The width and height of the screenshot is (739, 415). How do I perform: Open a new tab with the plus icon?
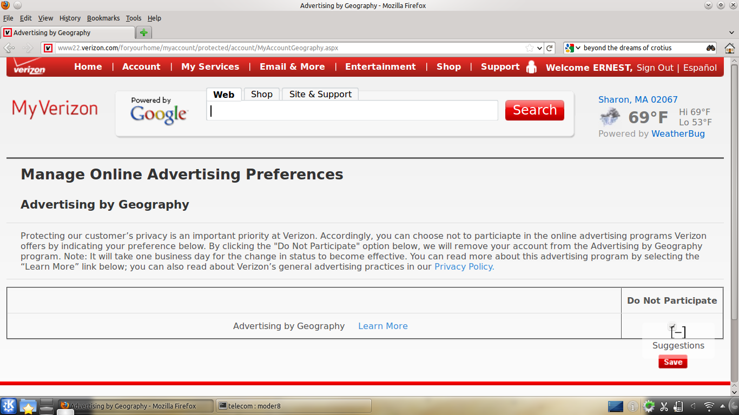click(143, 32)
